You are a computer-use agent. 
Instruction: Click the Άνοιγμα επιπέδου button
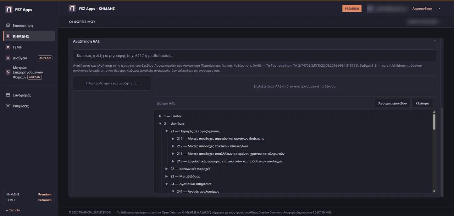[x=393, y=103]
